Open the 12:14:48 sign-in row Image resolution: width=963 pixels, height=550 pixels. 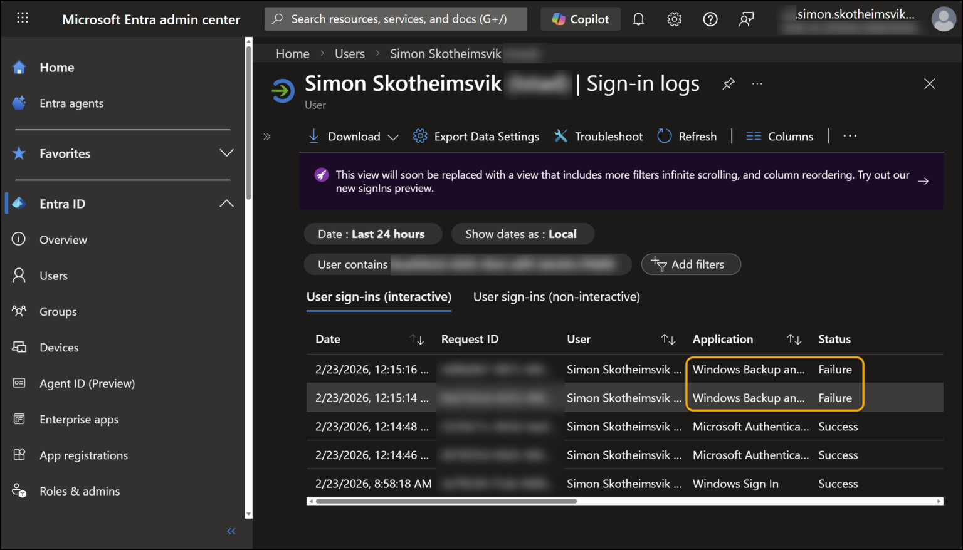point(624,427)
